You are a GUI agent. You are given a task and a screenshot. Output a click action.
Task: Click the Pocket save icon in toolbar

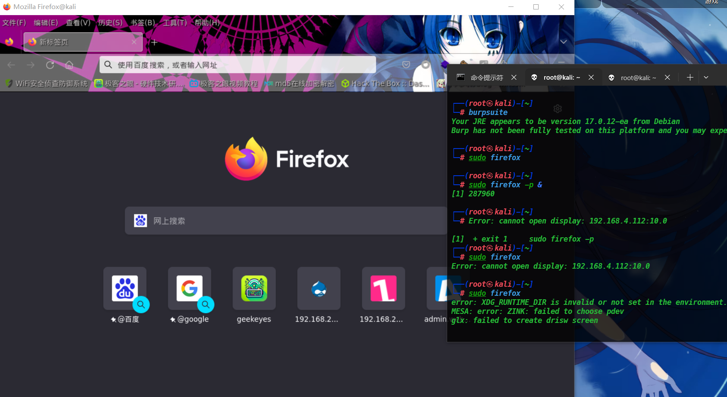[406, 65]
